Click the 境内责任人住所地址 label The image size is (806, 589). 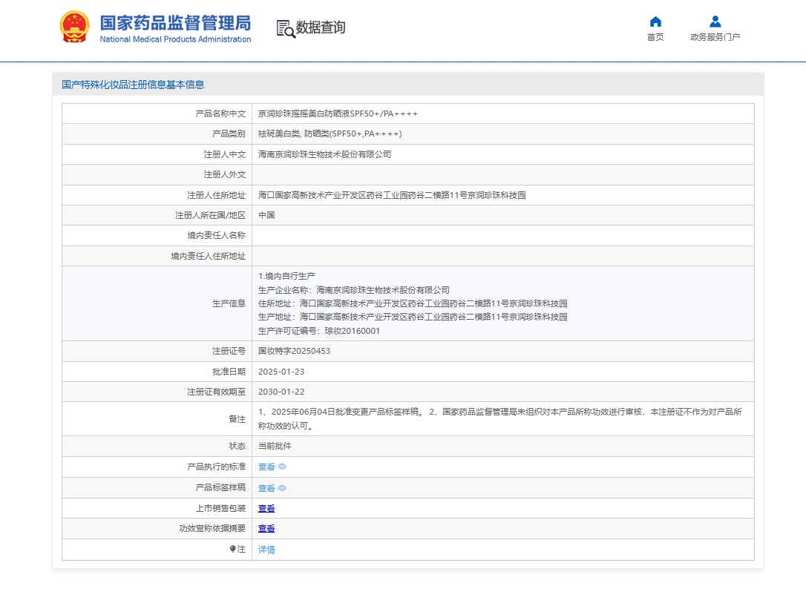pyautogui.click(x=209, y=256)
